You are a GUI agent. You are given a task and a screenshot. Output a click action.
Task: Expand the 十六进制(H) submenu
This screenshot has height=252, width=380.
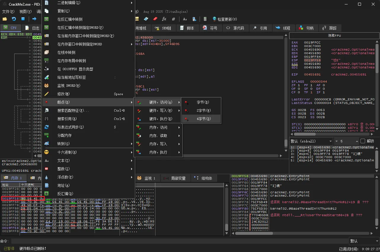[x=88, y=152]
